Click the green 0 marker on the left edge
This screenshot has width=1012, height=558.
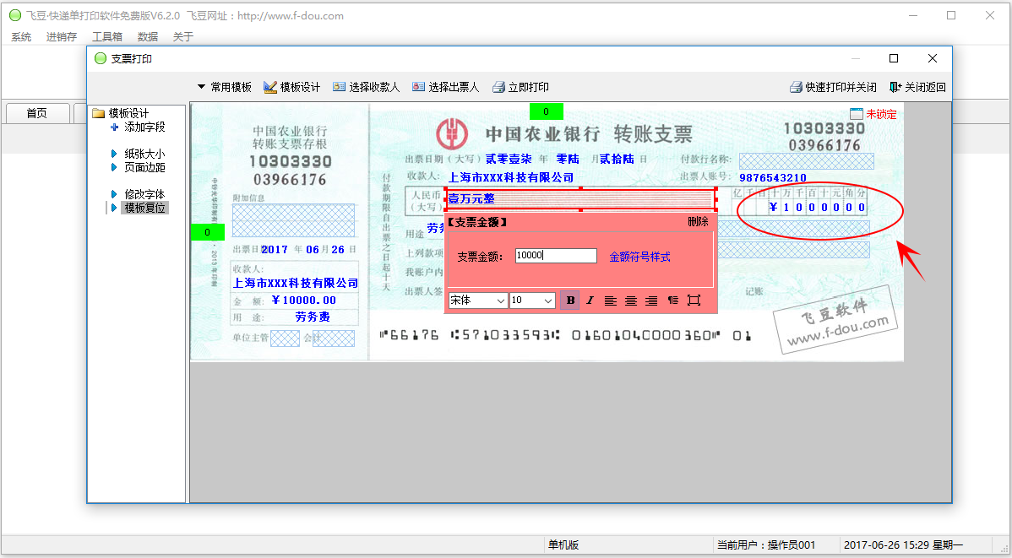coord(207,232)
